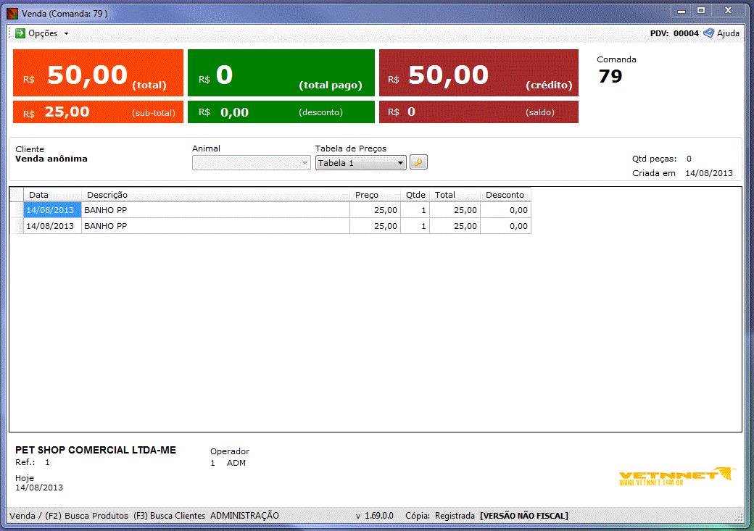Select the first BANHO PP row

click(217, 209)
